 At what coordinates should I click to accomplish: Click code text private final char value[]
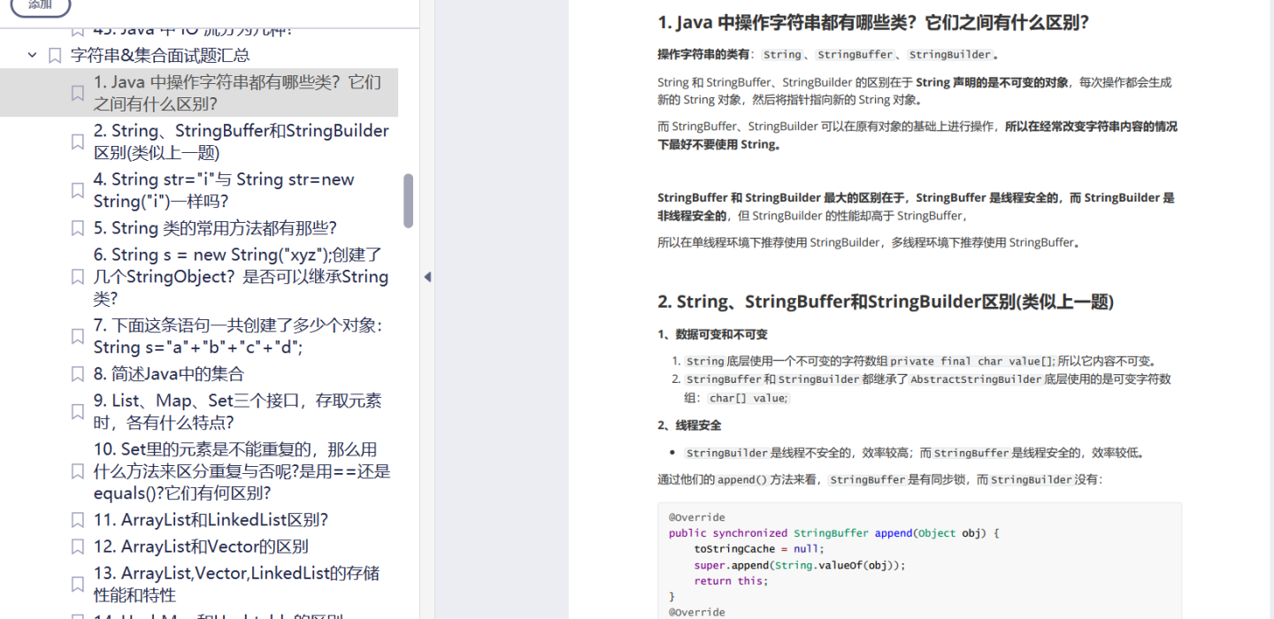coord(972,361)
